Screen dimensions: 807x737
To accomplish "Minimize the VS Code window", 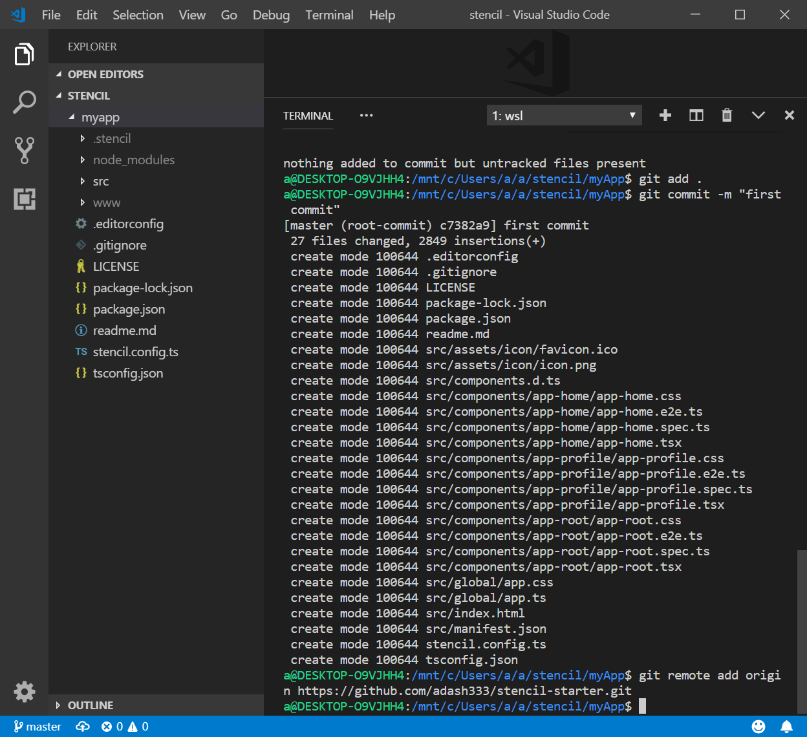I will (695, 14).
